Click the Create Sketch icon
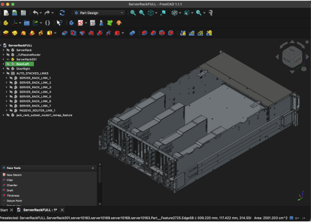This screenshot has width=311, height=222. [80, 23]
